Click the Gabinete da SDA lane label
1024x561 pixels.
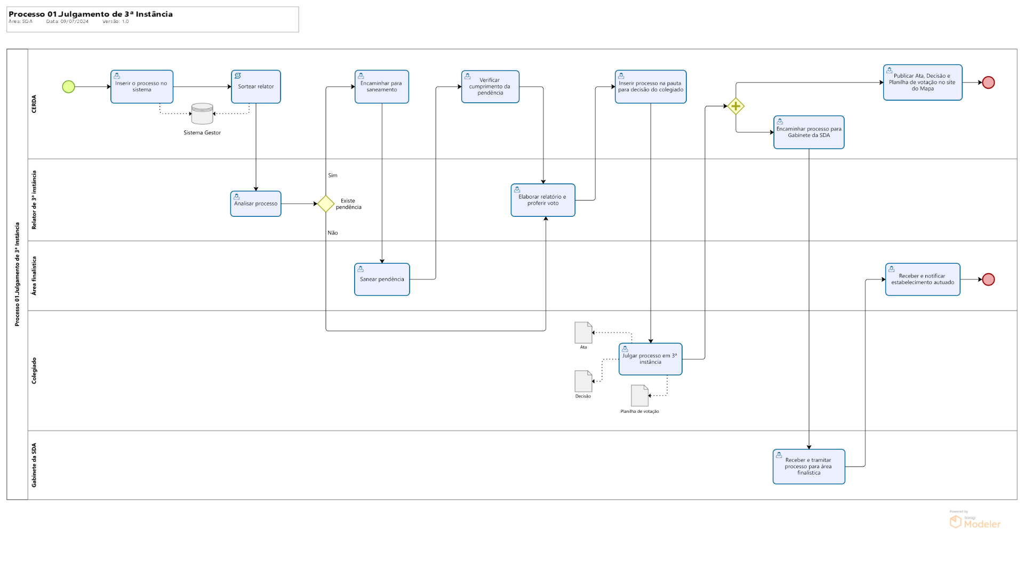pos(34,465)
